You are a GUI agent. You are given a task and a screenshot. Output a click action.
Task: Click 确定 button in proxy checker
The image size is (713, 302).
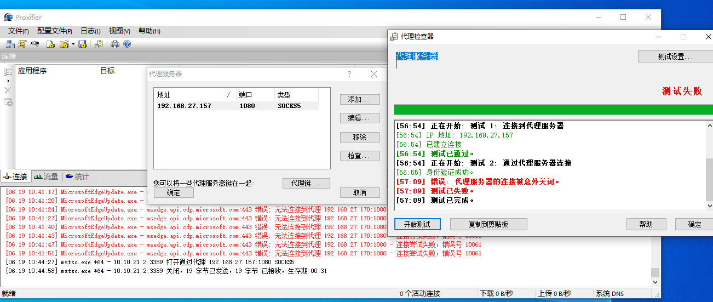coord(694,224)
